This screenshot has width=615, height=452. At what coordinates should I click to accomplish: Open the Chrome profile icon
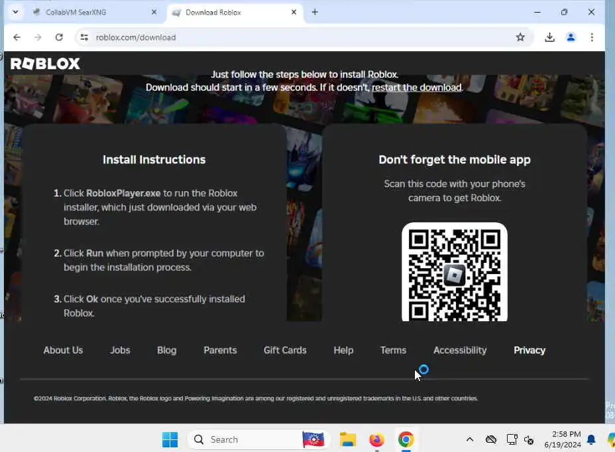point(571,37)
